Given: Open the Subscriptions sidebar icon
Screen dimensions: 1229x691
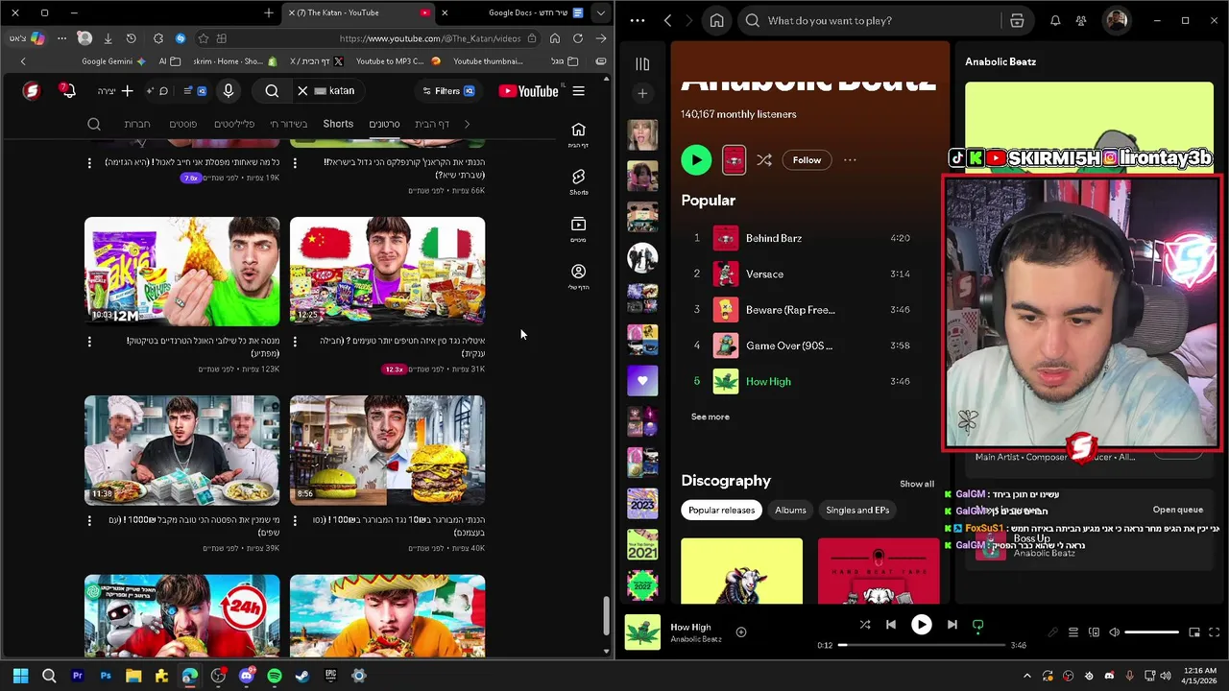Looking at the screenshot, I should coord(578,228).
